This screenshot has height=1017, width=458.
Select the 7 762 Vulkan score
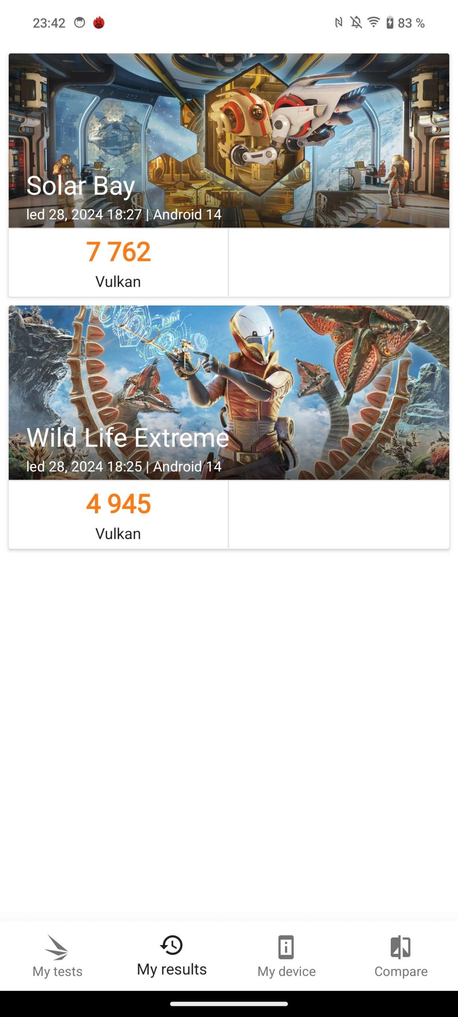click(x=118, y=263)
